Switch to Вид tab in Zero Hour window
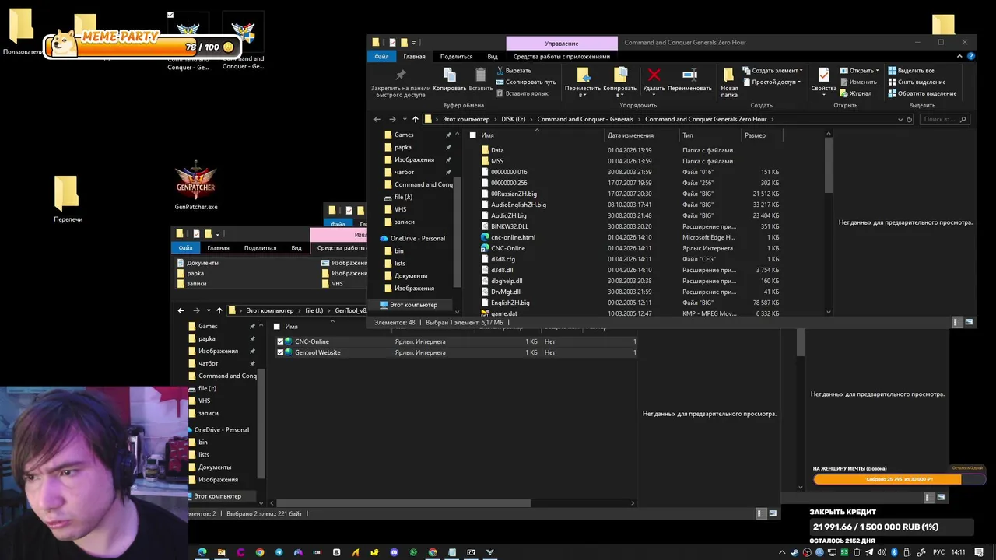The width and height of the screenshot is (996, 560). (x=493, y=56)
